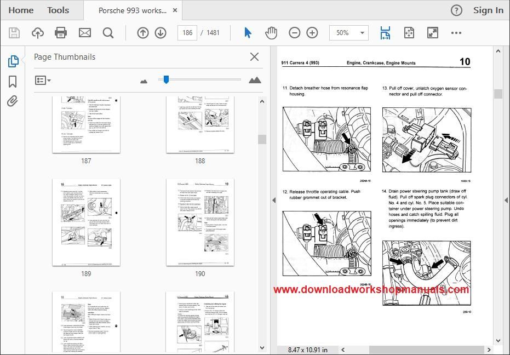Open the 50% zoom level dropdown

(x=348, y=33)
